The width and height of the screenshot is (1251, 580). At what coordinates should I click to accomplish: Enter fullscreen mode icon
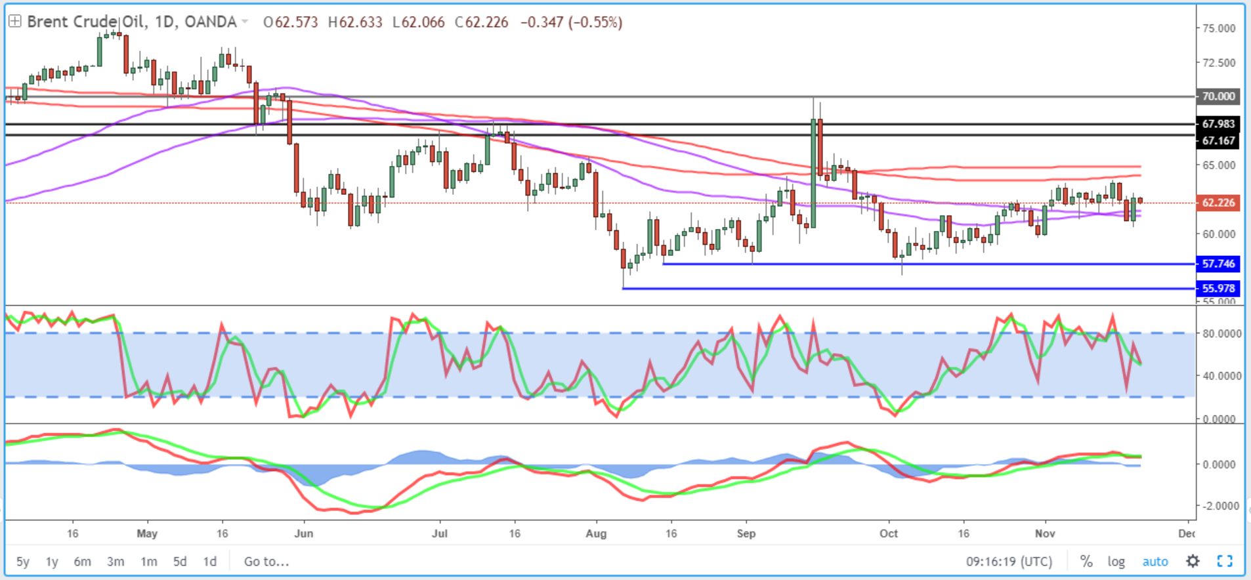(1225, 561)
